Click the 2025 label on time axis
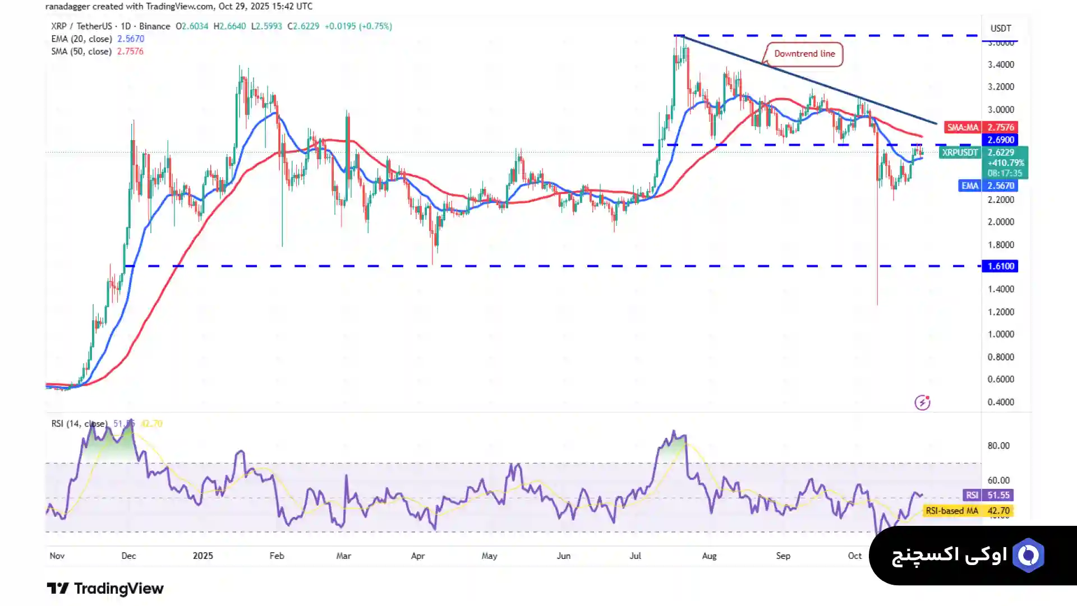The width and height of the screenshot is (1077, 606). pyautogui.click(x=202, y=556)
